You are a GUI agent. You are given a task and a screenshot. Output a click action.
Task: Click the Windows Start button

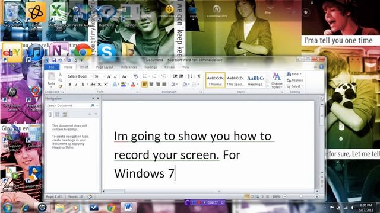8,208
